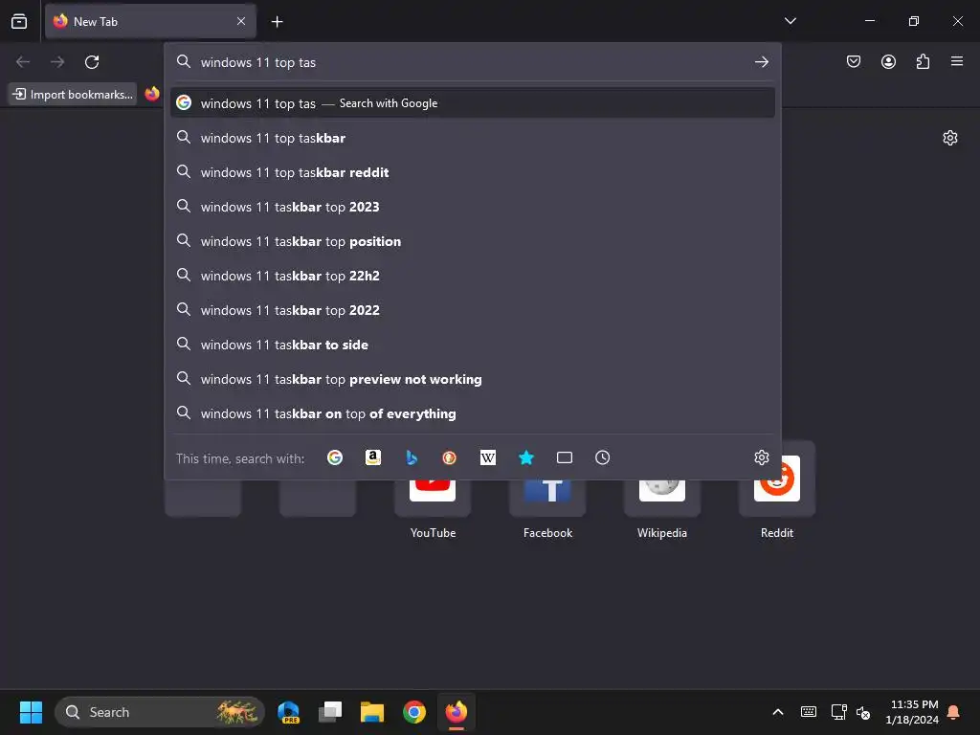This screenshot has width=980, height=735.
Task: Click Import bookmarks button
Action: pos(73,95)
